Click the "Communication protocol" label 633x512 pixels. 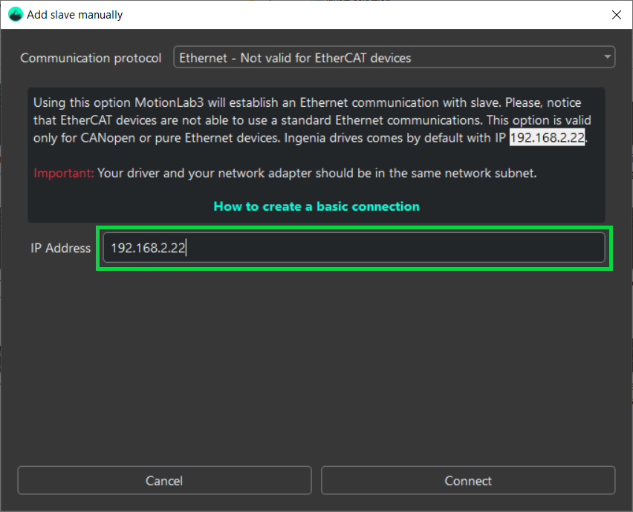91,58
